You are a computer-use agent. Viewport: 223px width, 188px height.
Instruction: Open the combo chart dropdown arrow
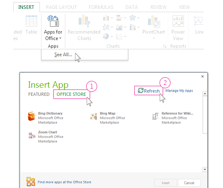(139, 27)
